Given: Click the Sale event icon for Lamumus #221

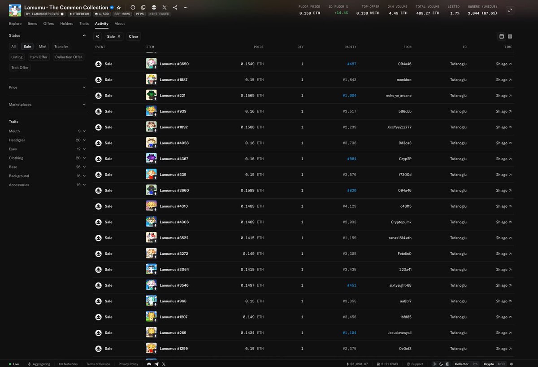Looking at the screenshot, I should point(98,96).
